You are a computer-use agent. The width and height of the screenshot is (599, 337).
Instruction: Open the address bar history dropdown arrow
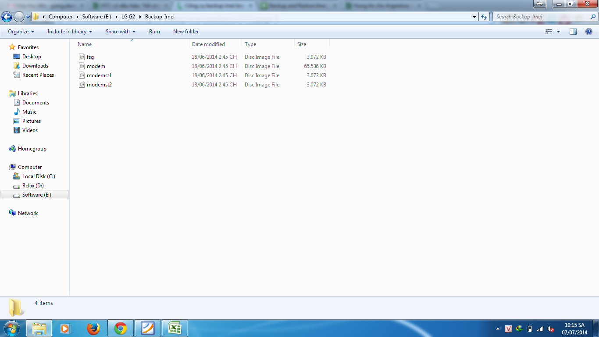click(x=474, y=17)
